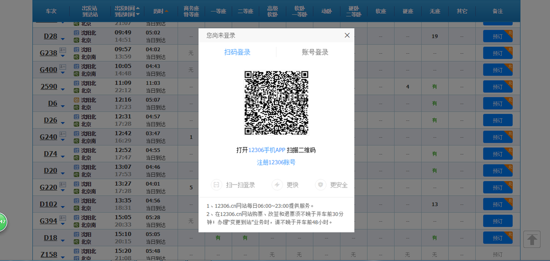Click the orange 始 origin icon in row D6
550x261 pixels.
[x=76, y=100]
